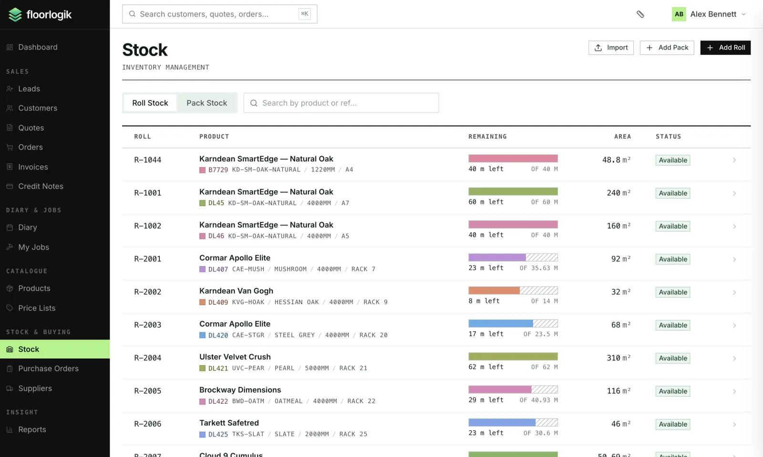Open the Alex Bennett user dropdown
Viewport: 763px width, 457px height.
tap(709, 14)
